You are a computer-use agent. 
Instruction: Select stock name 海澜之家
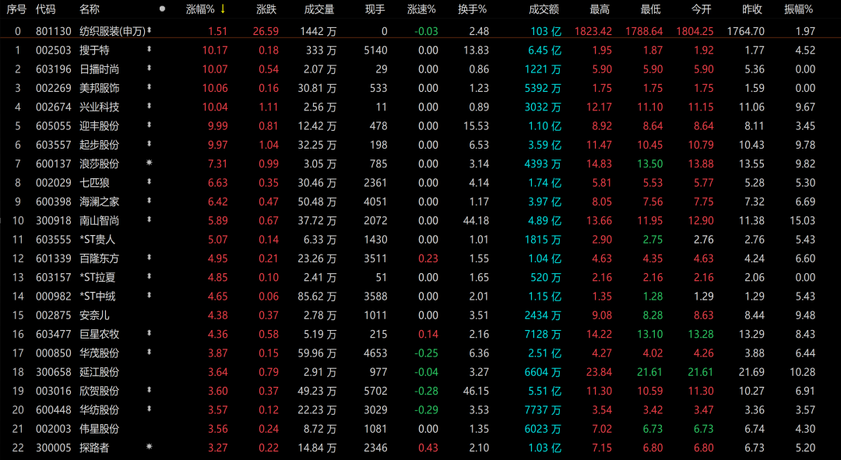coord(99,202)
